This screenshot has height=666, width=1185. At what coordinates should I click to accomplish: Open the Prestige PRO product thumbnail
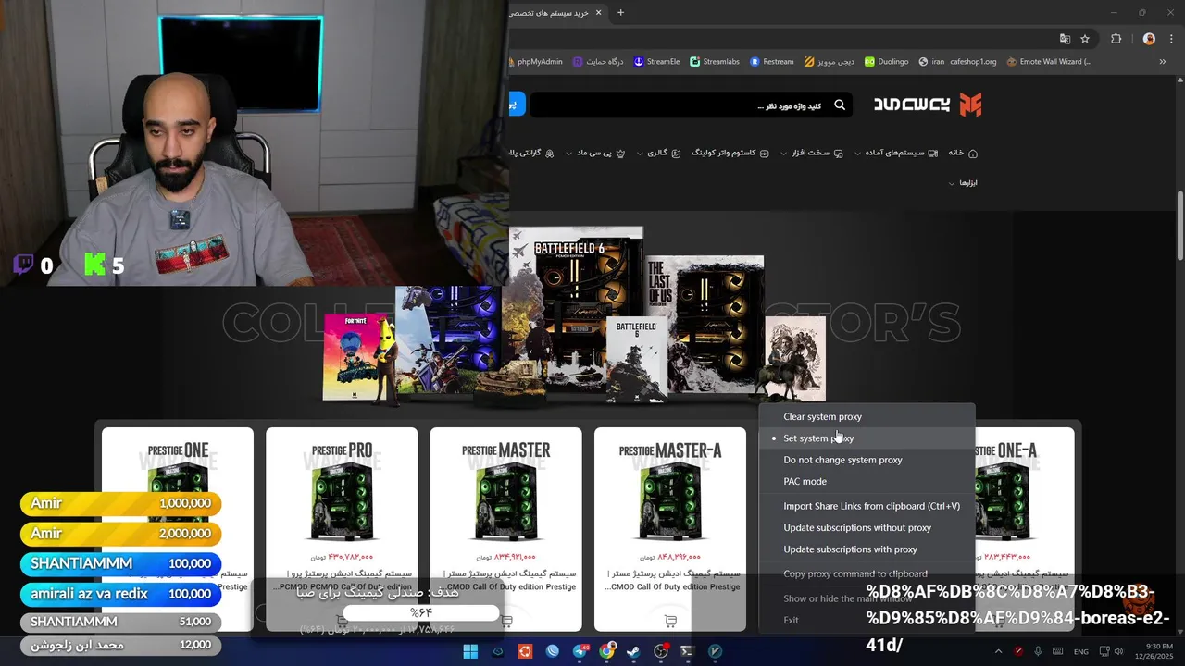pyautogui.click(x=342, y=502)
